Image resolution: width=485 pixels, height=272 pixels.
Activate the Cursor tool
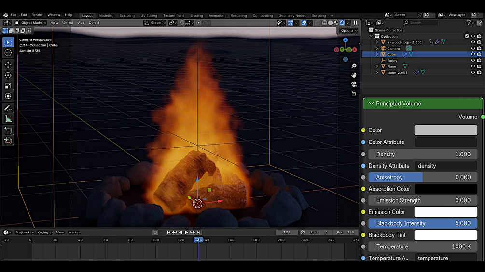pyautogui.click(x=8, y=53)
